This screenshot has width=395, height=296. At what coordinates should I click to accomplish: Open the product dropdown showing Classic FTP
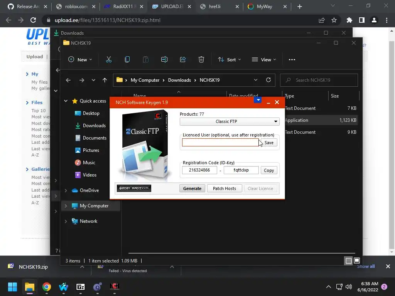pyautogui.click(x=230, y=121)
